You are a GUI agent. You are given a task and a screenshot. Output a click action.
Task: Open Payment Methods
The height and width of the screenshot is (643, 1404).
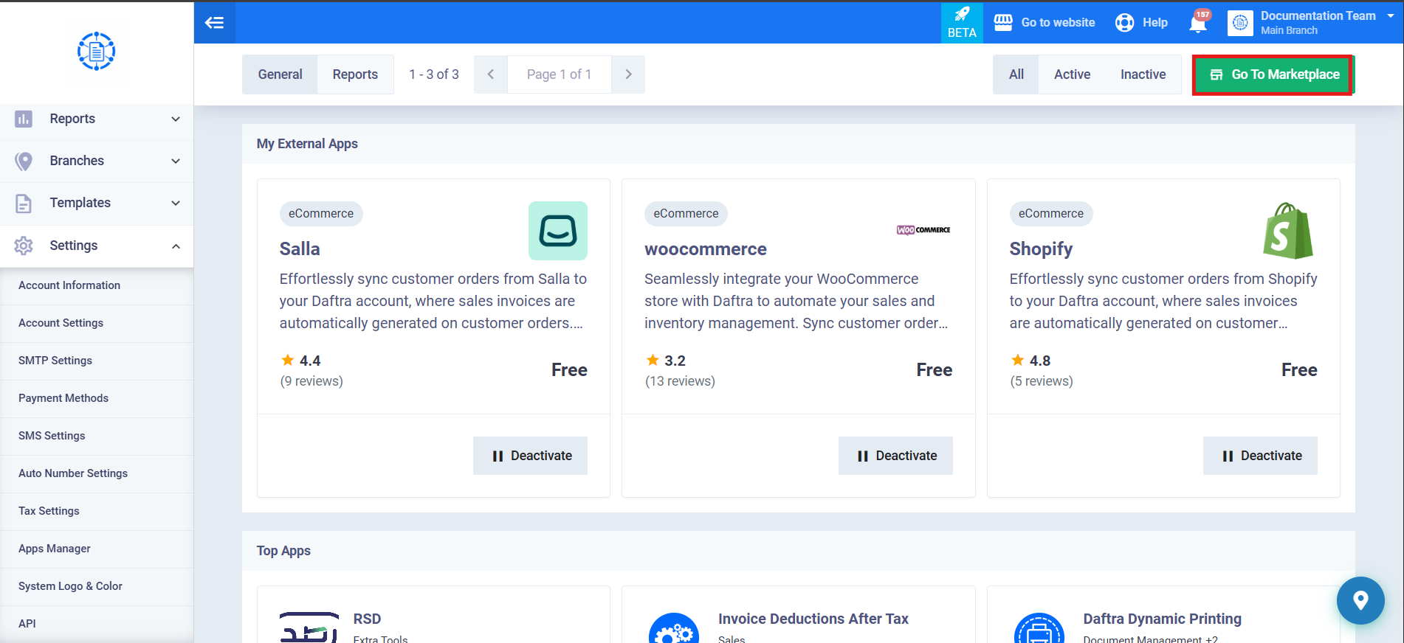[97, 398]
